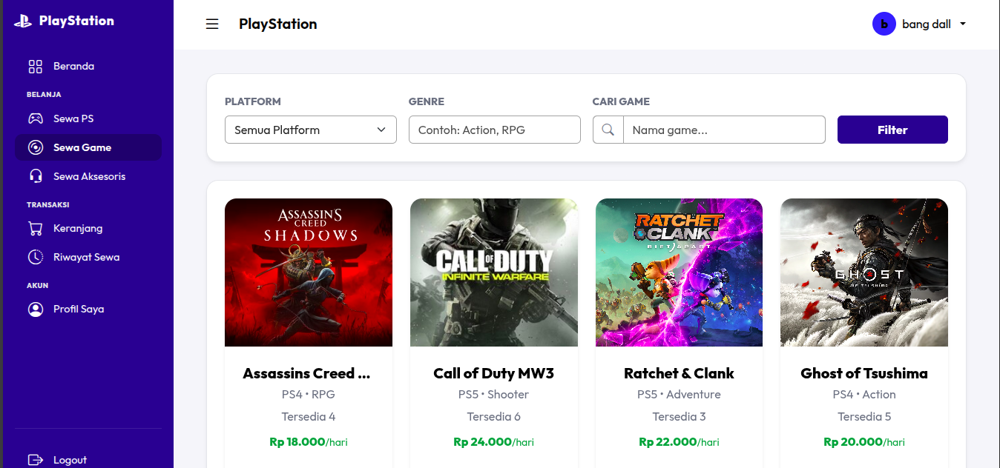
Task: Click the Logout door icon
Action: pyautogui.click(x=36, y=460)
